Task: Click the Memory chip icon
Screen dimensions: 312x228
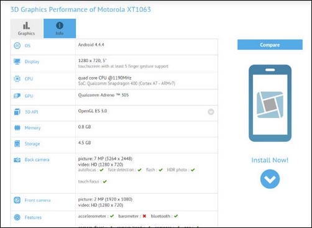Action: click(x=17, y=128)
